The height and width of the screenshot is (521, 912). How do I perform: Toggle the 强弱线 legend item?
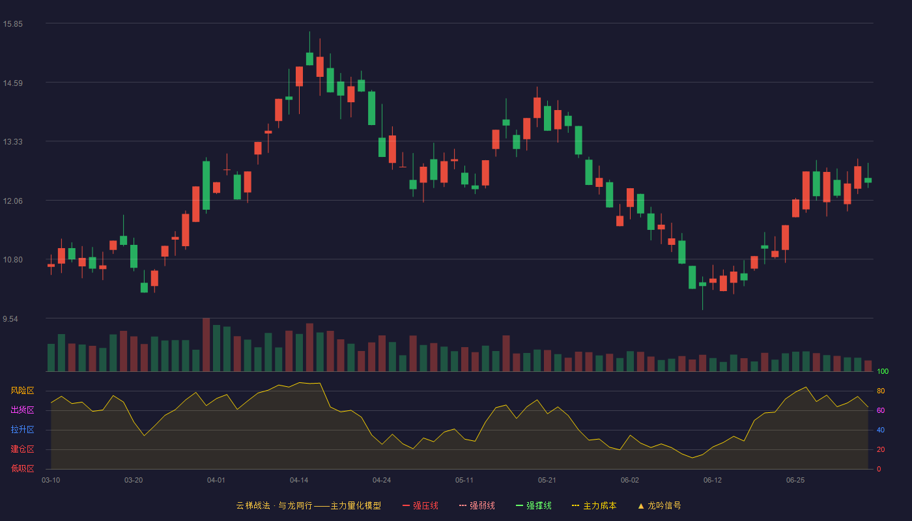tap(477, 505)
